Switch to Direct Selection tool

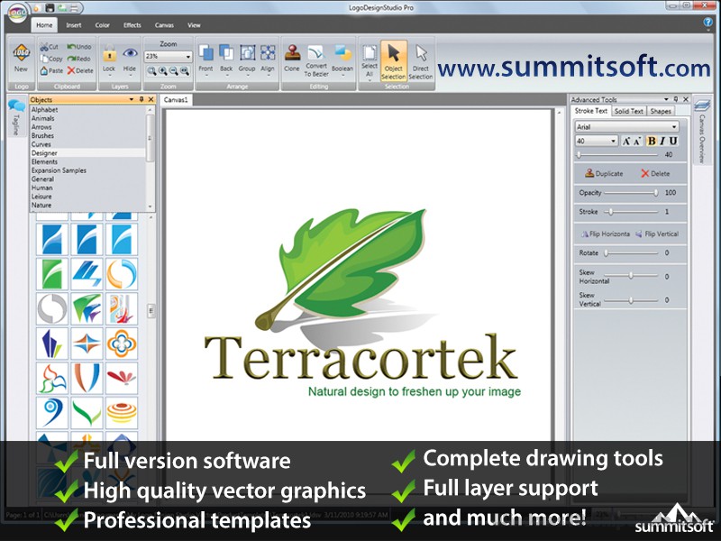pyautogui.click(x=421, y=58)
